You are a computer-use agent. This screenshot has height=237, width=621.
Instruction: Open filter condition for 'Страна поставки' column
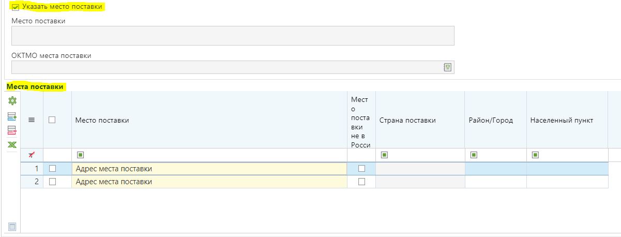(x=384, y=155)
